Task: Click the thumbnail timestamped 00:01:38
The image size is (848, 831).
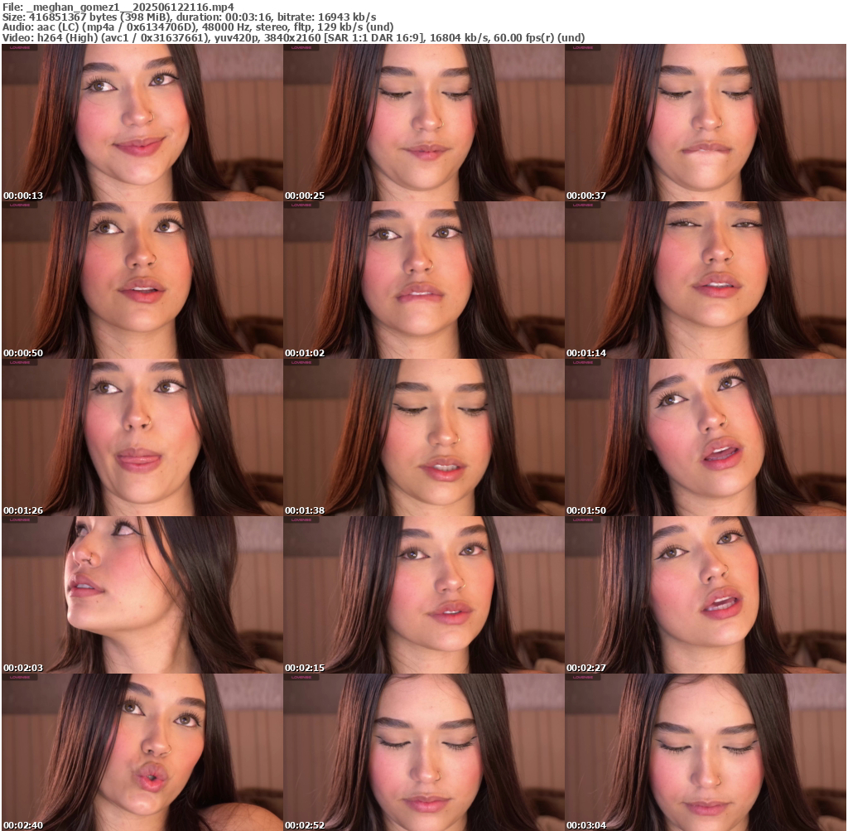Action: click(x=424, y=437)
